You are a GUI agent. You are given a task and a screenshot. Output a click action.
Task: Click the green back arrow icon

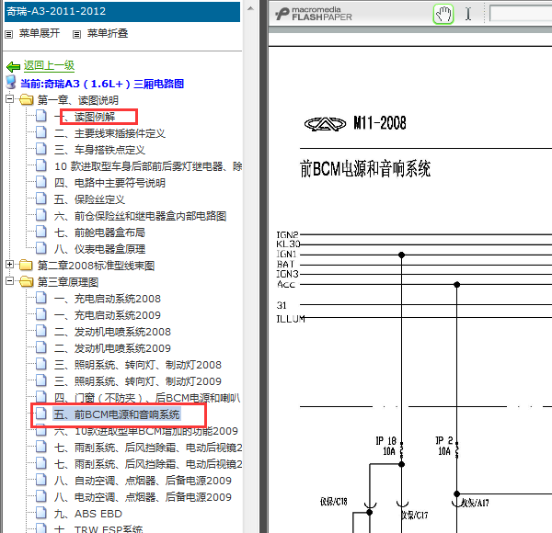click(13, 66)
